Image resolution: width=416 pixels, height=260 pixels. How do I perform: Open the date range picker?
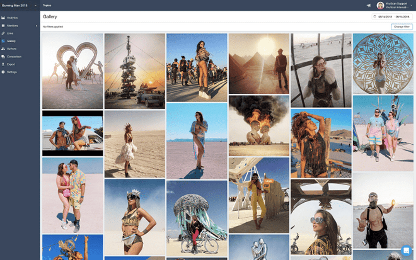(392, 17)
